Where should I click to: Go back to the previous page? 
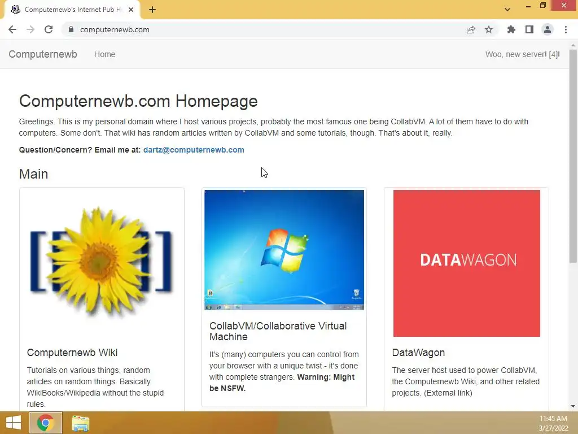pos(12,29)
